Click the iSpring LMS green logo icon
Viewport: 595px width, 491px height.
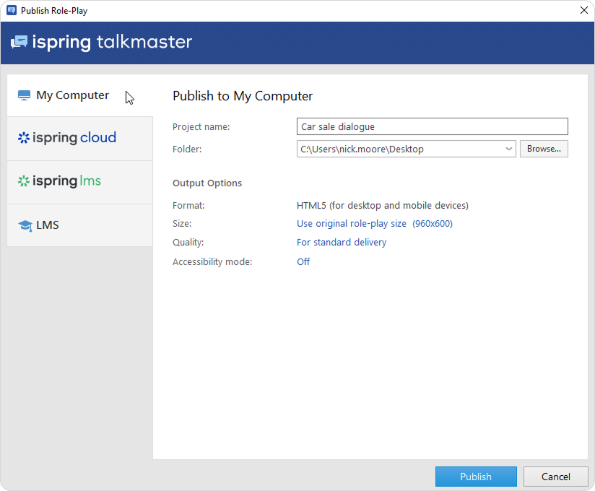pyautogui.click(x=24, y=181)
